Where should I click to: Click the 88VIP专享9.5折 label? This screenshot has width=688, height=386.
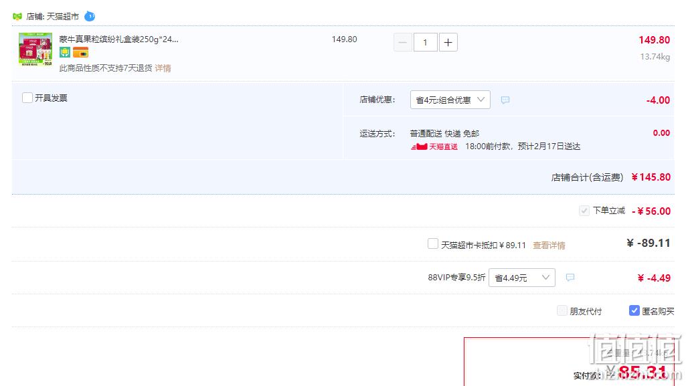pyautogui.click(x=456, y=278)
